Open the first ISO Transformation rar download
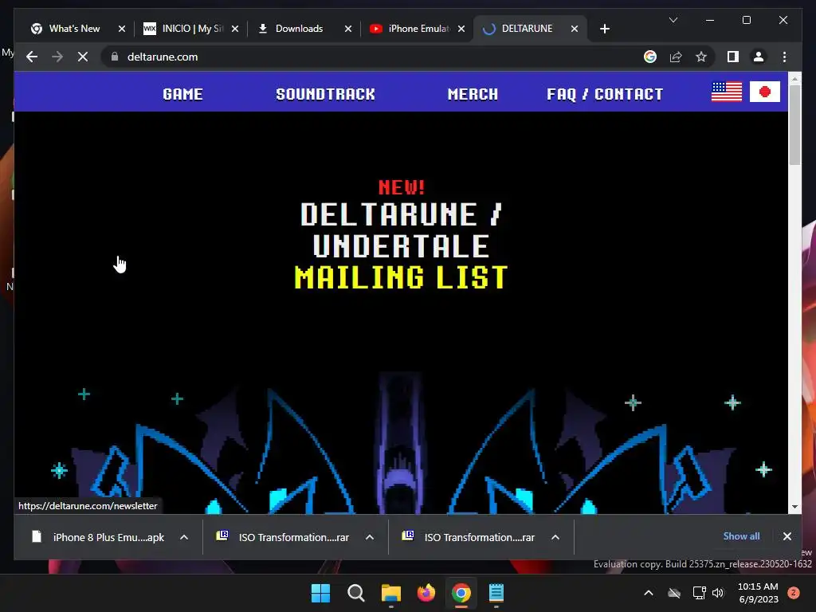This screenshot has width=816, height=612. 284,537
